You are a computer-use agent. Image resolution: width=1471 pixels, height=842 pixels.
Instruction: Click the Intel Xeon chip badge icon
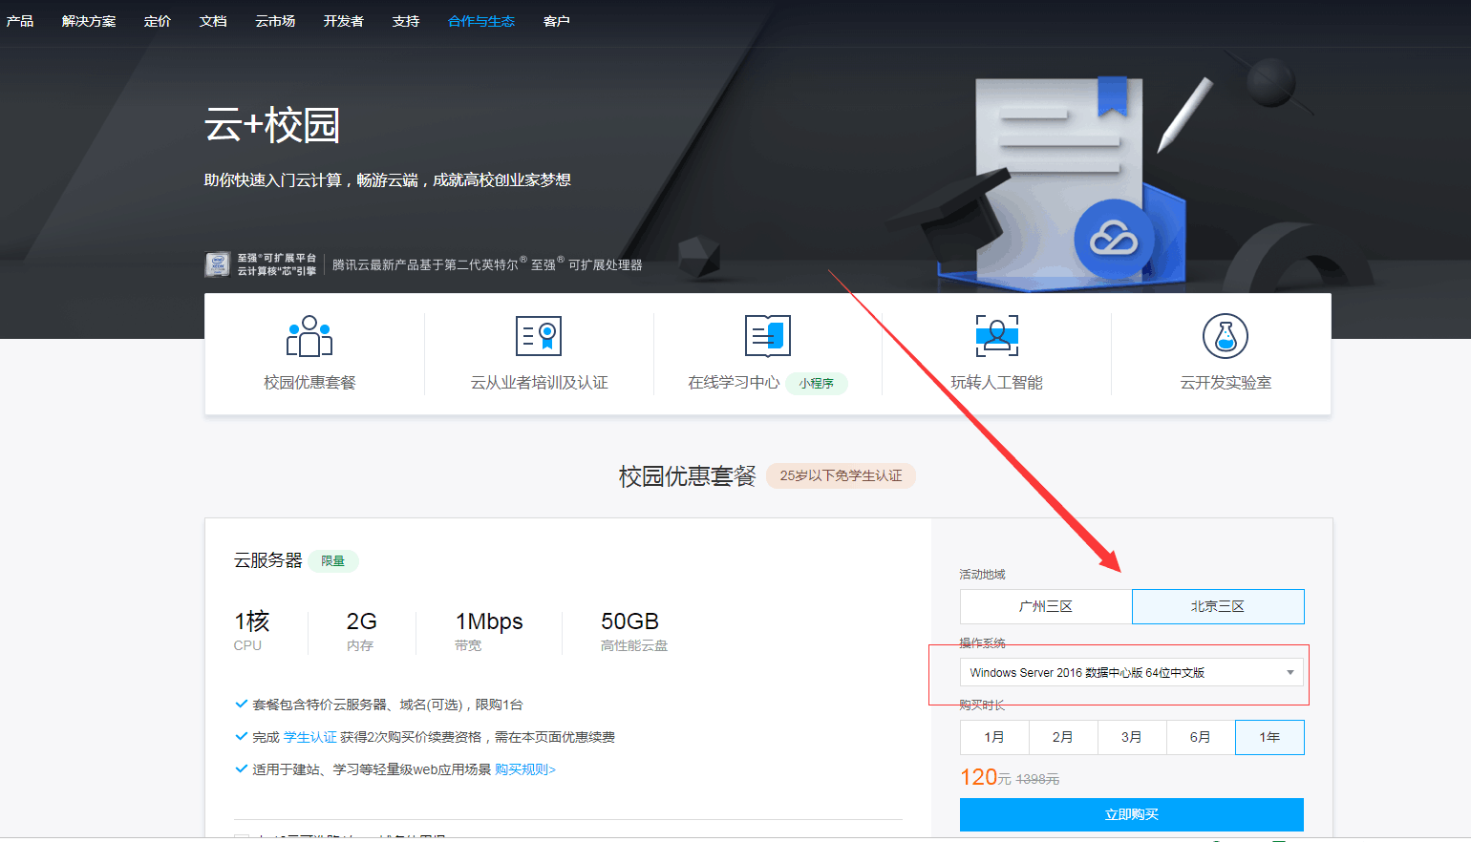218,264
